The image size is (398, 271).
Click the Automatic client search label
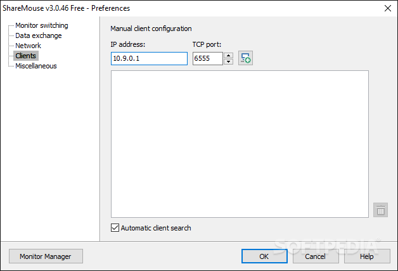coord(156,228)
